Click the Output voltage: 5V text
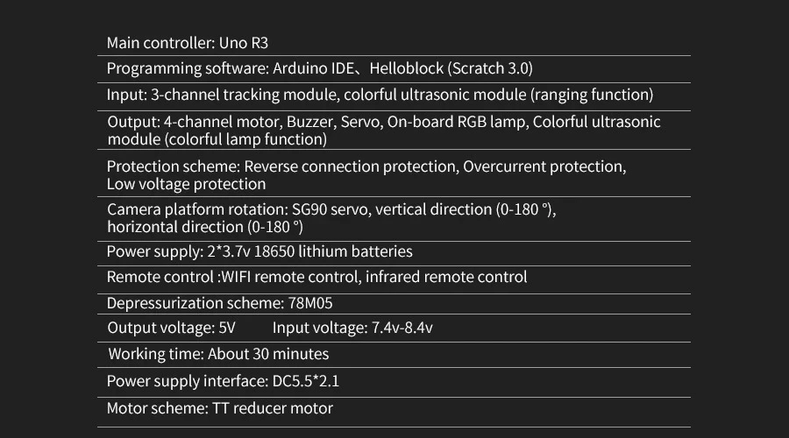Screen dimensions: 789x438 point(171,328)
